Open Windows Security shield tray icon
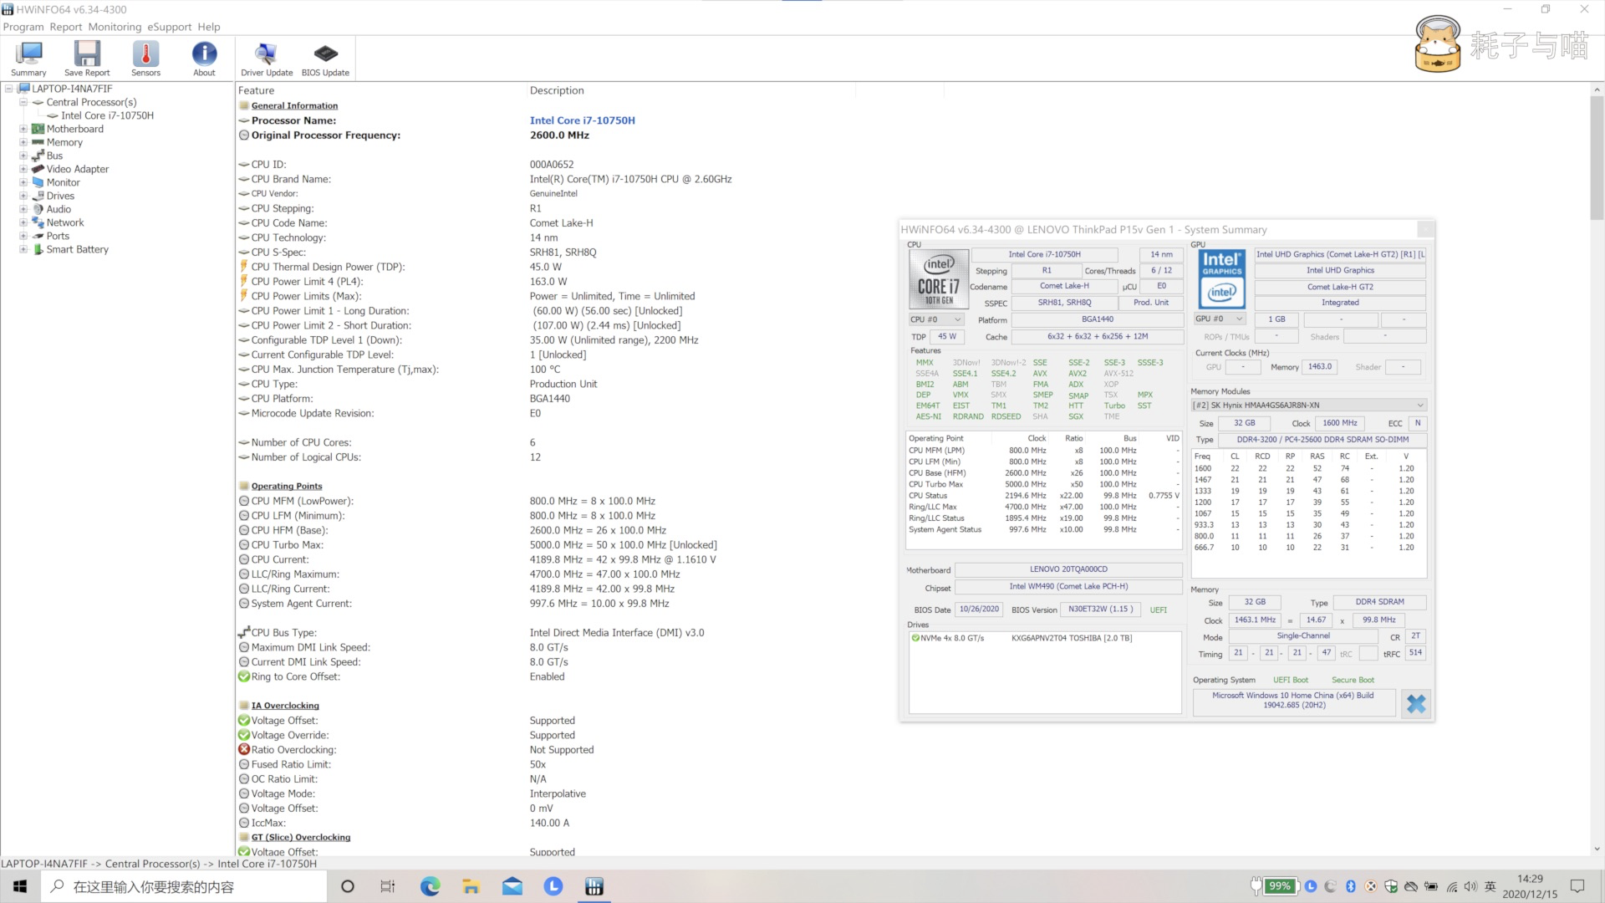Screen dimensions: 1605x903 point(1391,886)
